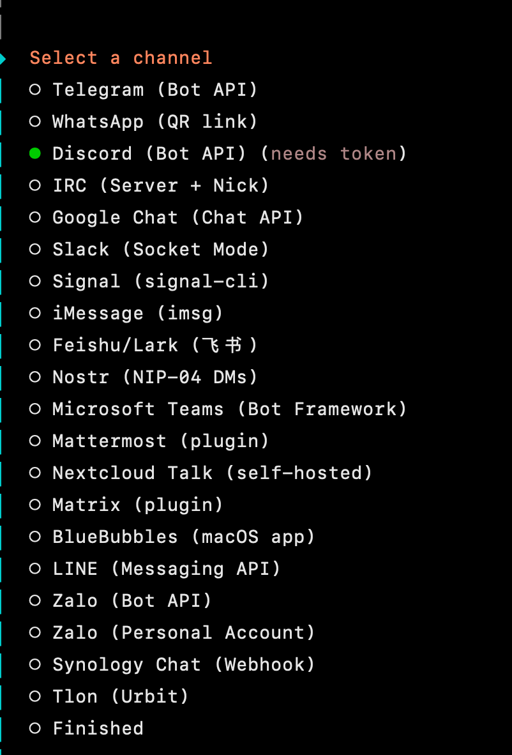Choose Synology Chat (Webhook) channel
512x755 pixels.
(183, 664)
